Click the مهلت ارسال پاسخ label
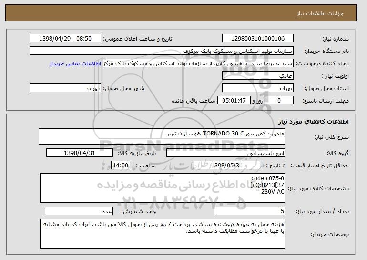 pos(326,101)
